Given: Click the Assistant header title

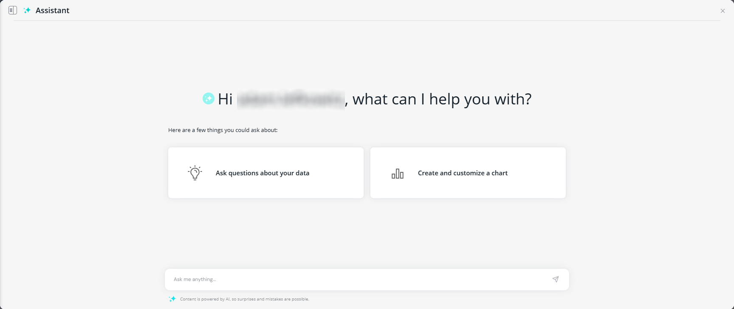Looking at the screenshot, I should point(52,11).
